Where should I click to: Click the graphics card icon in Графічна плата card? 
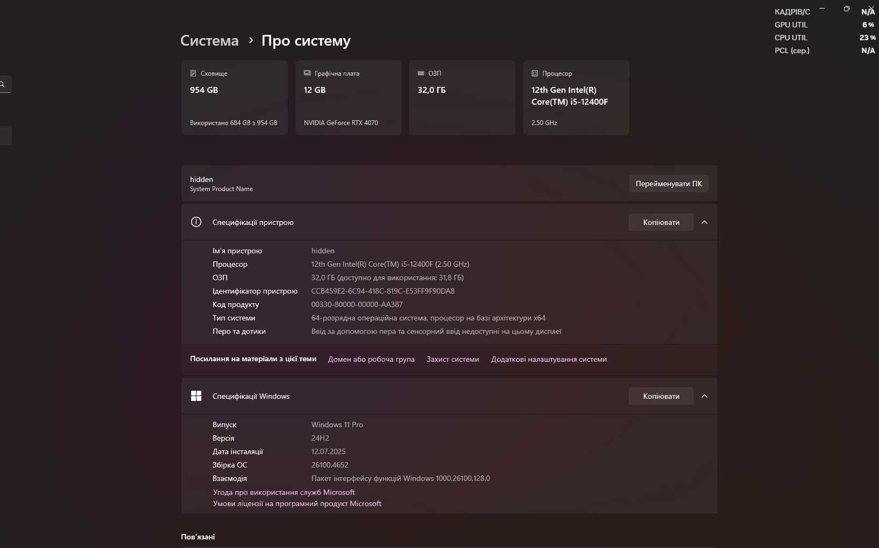click(x=307, y=73)
